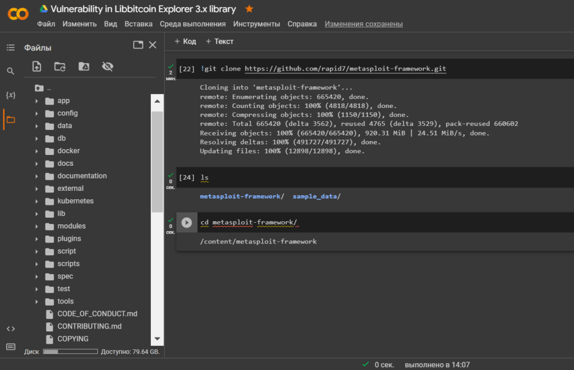Expand the tools folder arrow

click(x=36, y=302)
